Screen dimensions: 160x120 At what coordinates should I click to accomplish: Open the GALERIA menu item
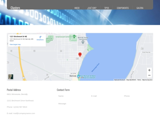(140, 8)
